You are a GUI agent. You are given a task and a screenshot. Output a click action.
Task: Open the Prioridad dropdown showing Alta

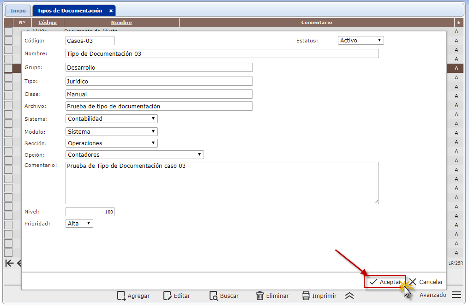pos(79,224)
